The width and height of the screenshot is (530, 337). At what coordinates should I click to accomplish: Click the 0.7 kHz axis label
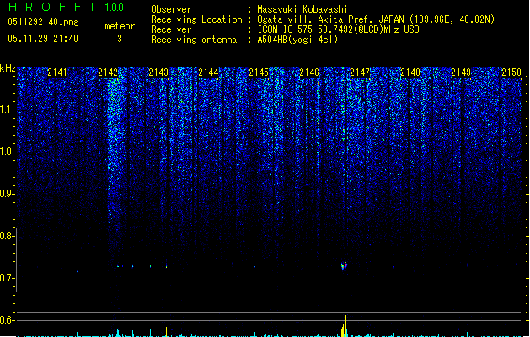(x=7, y=278)
